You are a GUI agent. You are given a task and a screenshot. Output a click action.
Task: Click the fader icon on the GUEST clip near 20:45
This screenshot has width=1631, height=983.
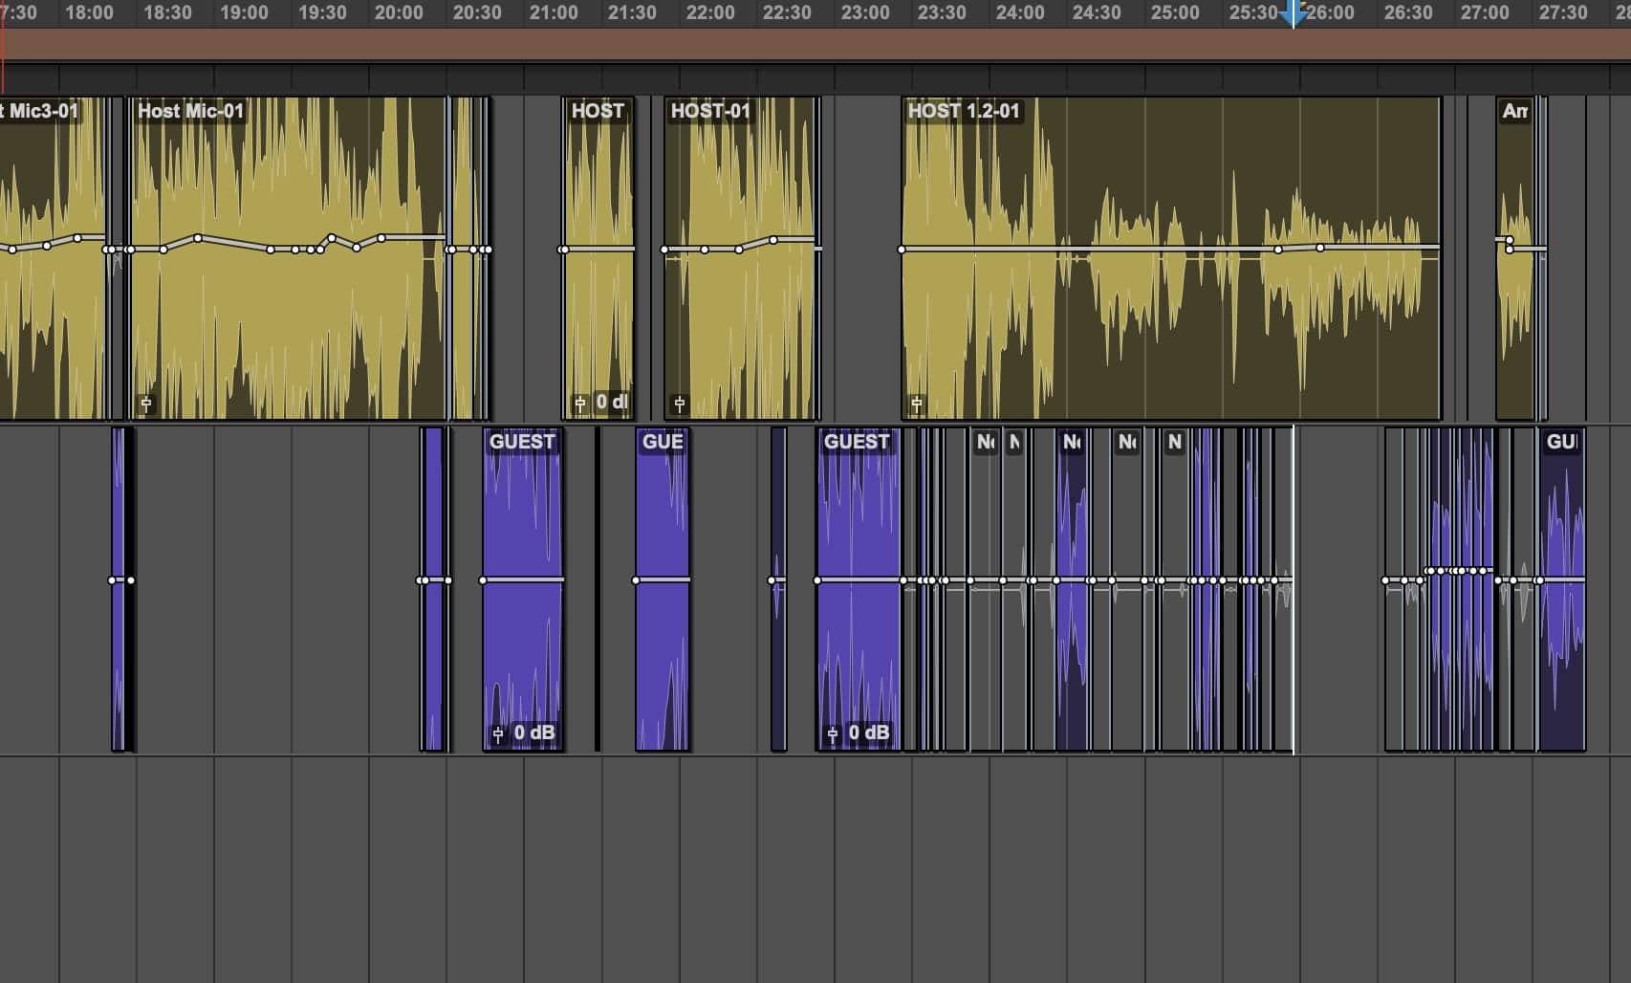click(499, 733)
